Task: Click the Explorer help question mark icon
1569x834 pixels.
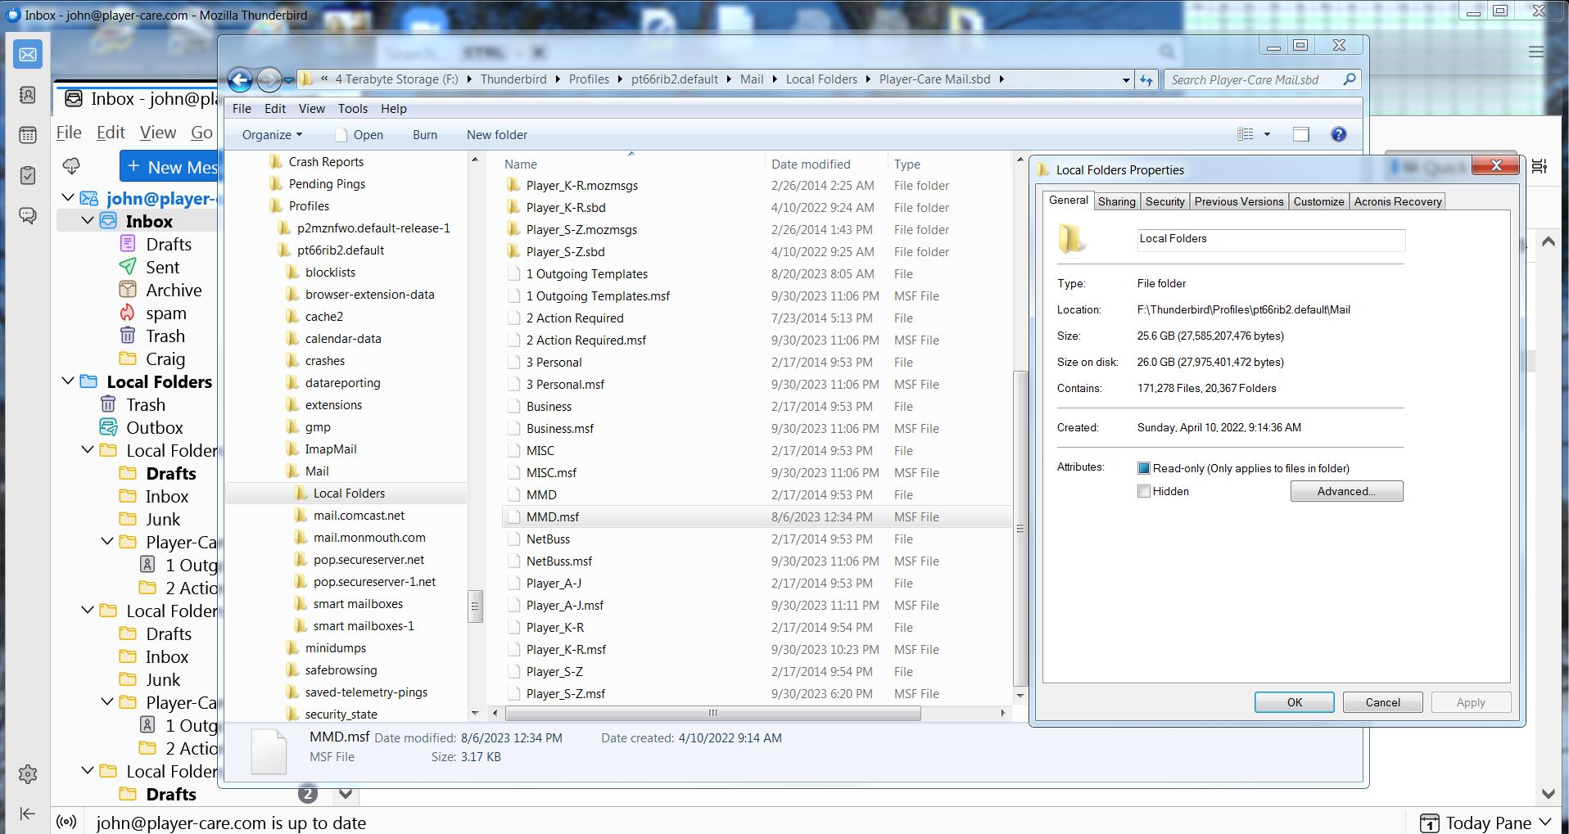Action: pos(1338,134)
